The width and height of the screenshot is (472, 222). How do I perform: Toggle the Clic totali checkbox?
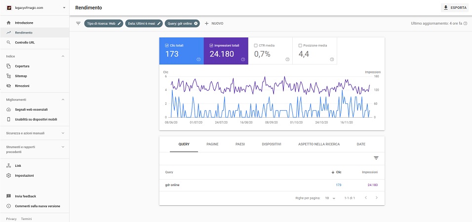coord(167,45)
